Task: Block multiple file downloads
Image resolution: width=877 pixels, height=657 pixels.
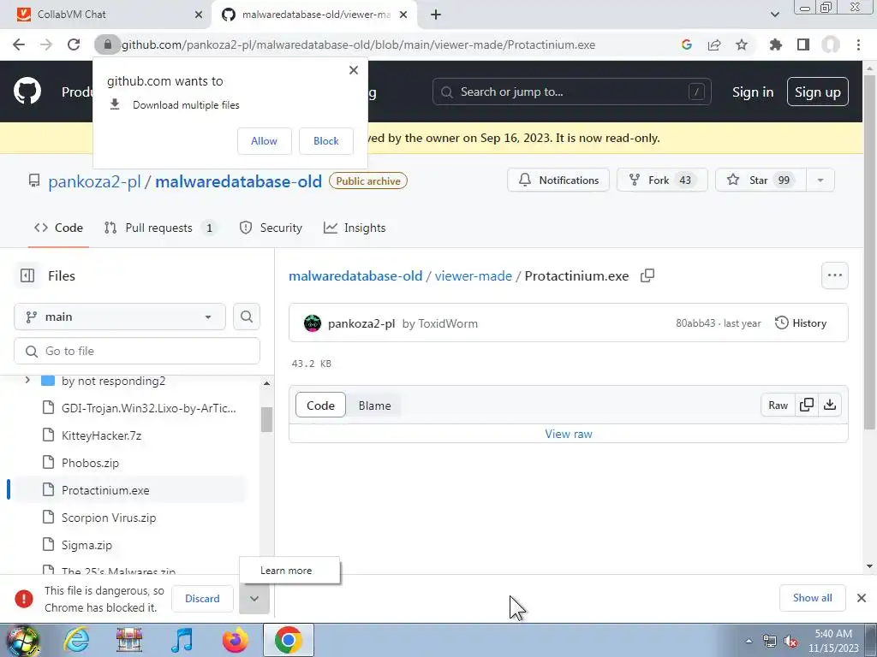Action: click(326, 141)
